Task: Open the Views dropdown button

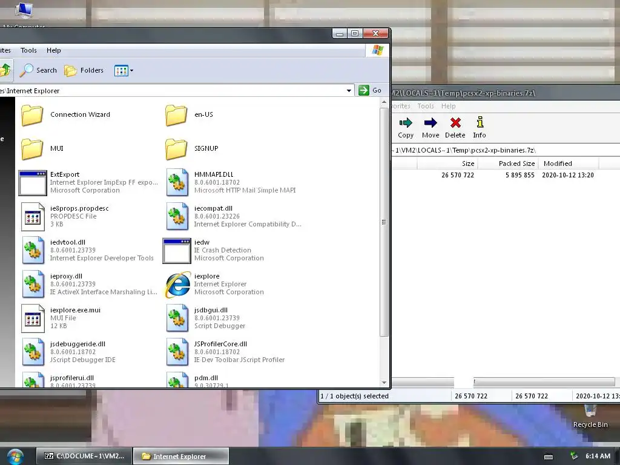Action: coord(124,71)
